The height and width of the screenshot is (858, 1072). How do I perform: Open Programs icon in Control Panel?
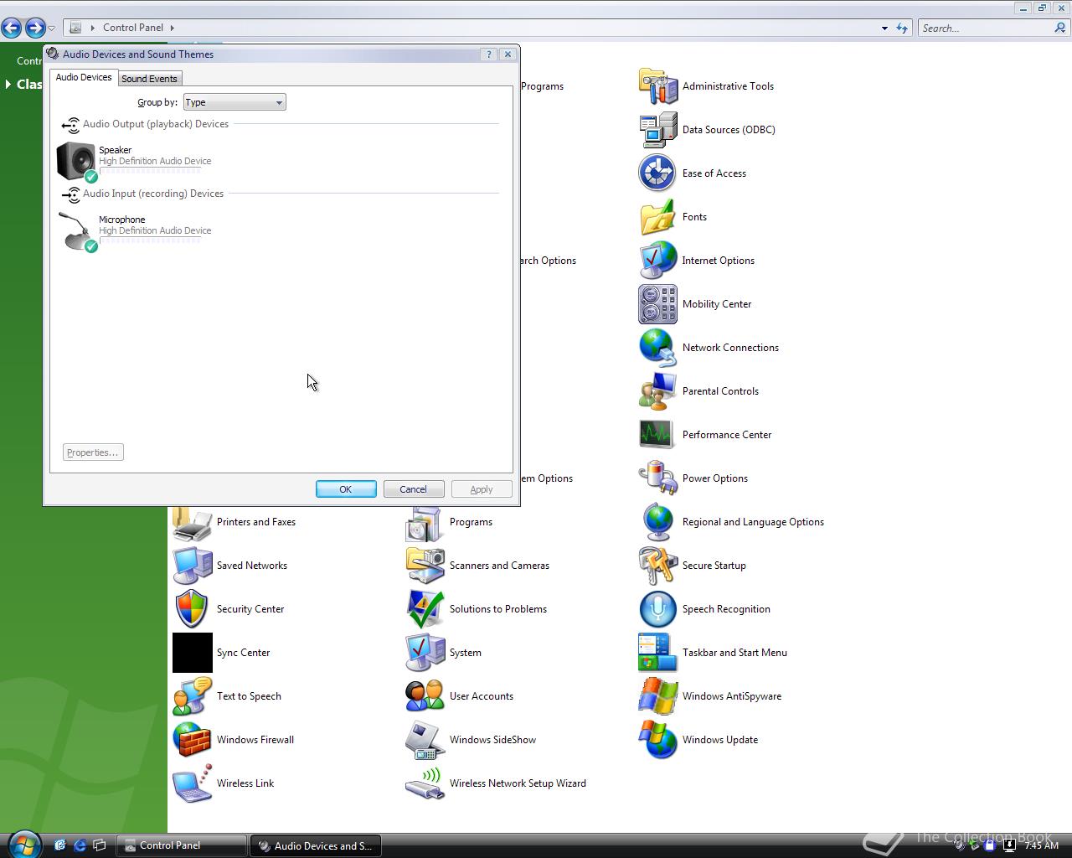[x=425, y=524]
